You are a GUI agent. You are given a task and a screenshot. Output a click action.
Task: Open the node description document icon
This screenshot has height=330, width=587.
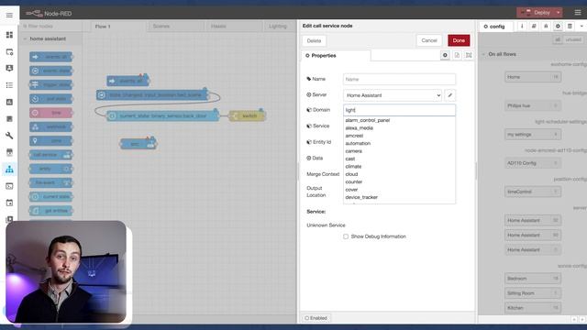click(x=457, y=55)
